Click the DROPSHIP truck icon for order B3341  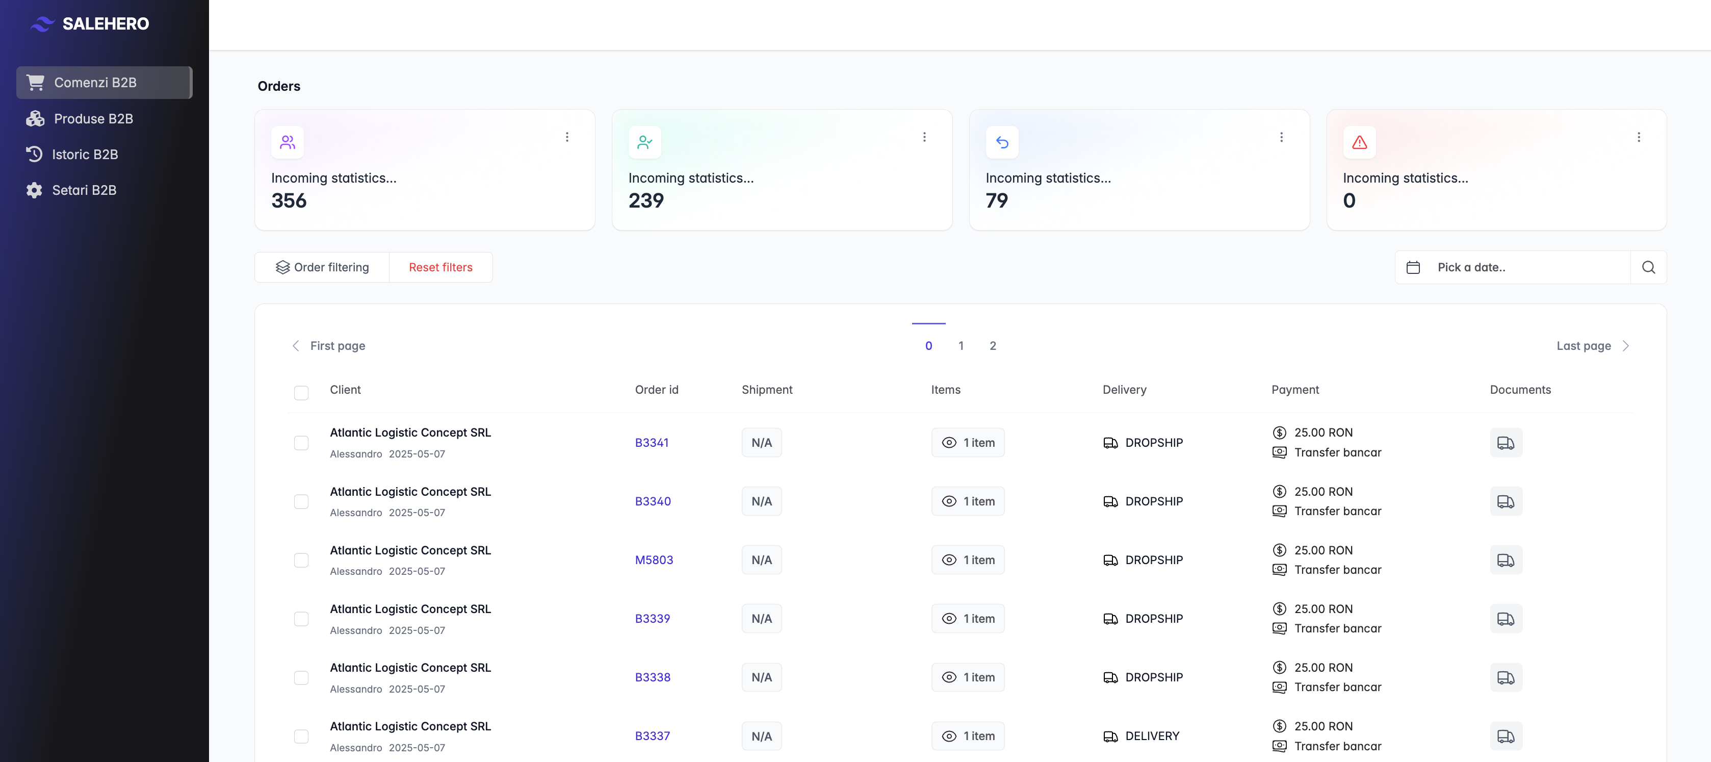[x=1110, y=442]
